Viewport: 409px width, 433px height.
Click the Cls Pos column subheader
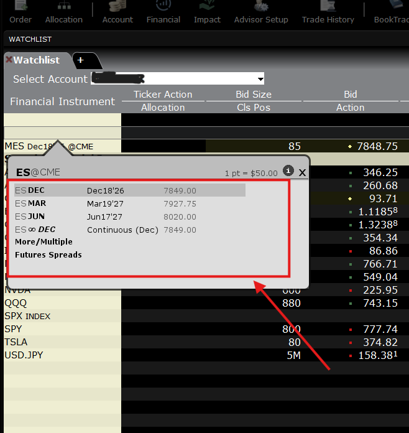pyautogui.click(x=254, y=108)
